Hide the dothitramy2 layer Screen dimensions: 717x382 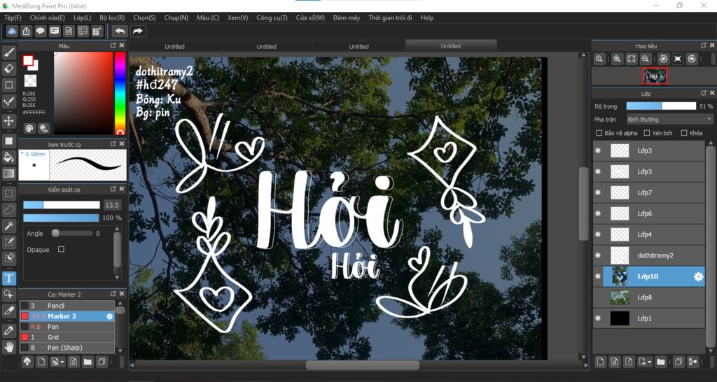click(597, 255)
